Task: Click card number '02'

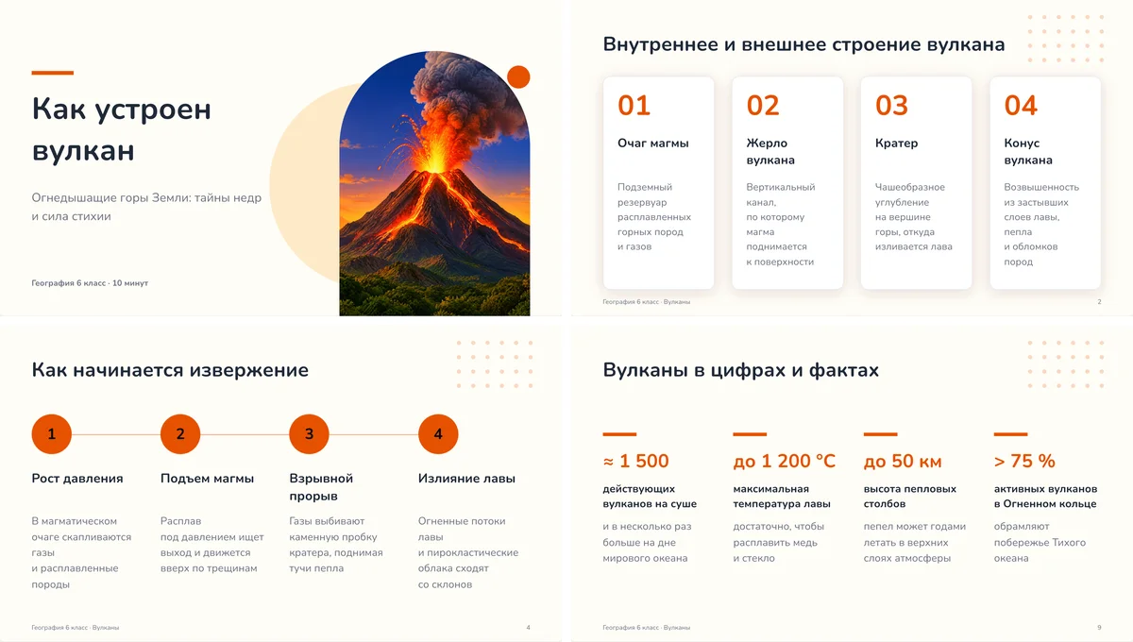Action: coord(763,106)
